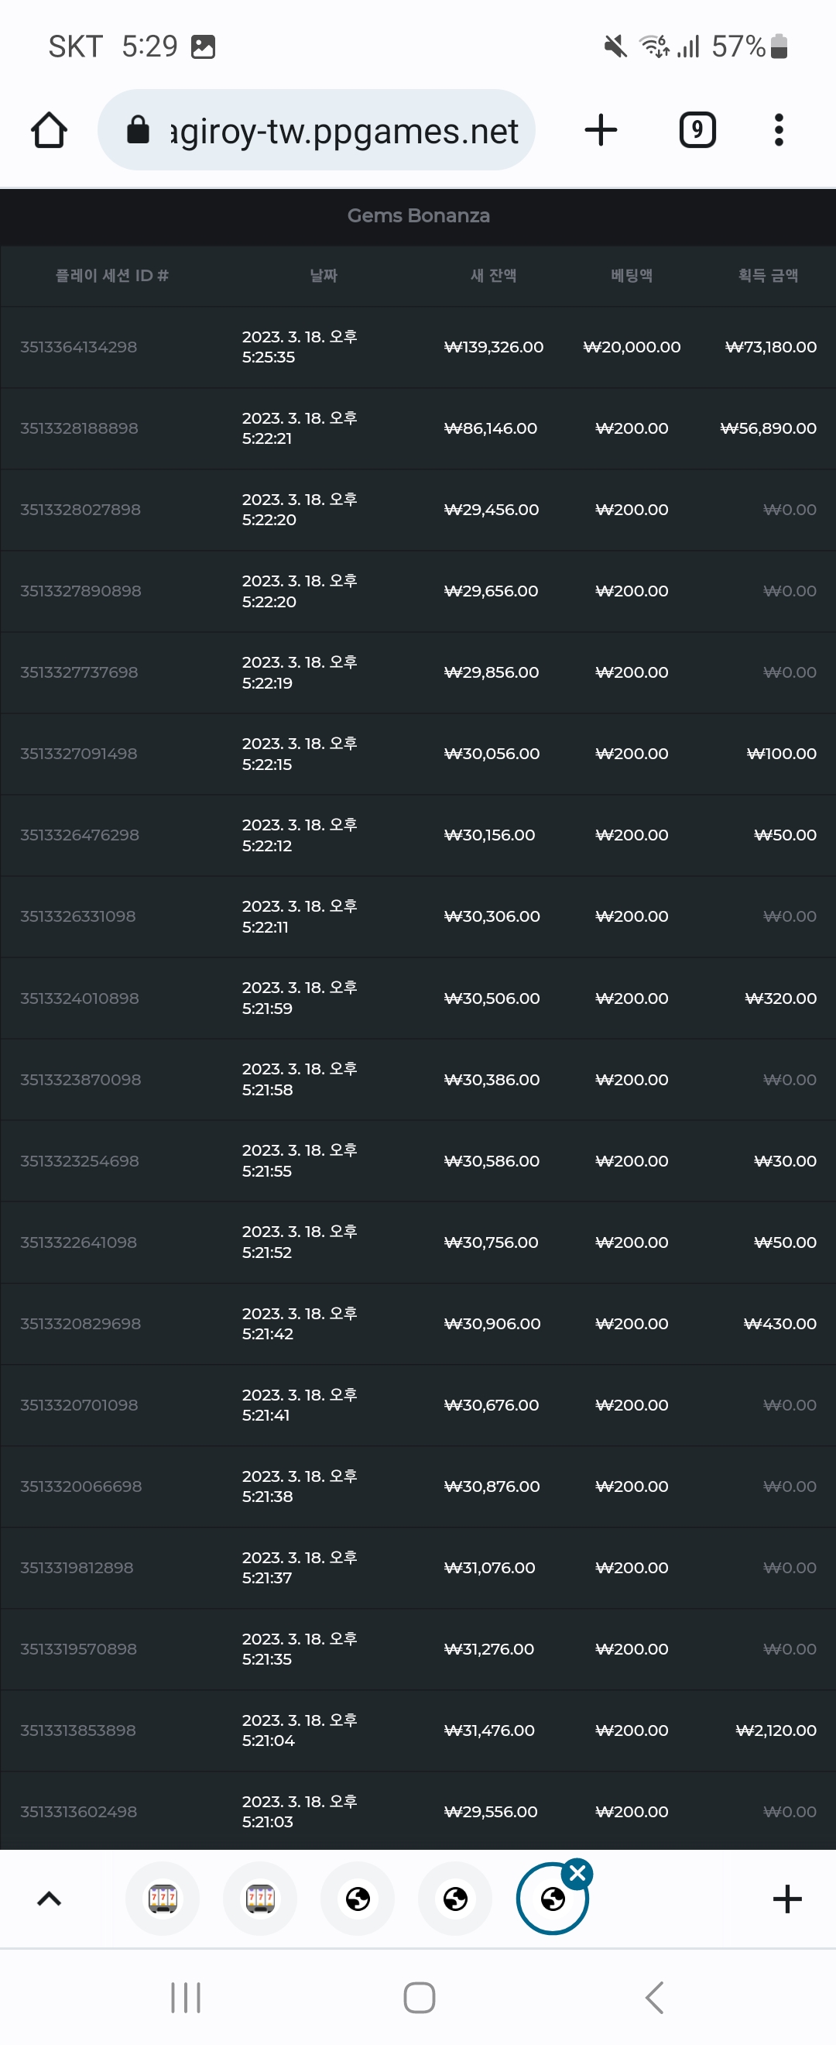Expand the tab bar with up chevron
Viewport: 836px width, 2045px height.
(x=50, y=1899)
